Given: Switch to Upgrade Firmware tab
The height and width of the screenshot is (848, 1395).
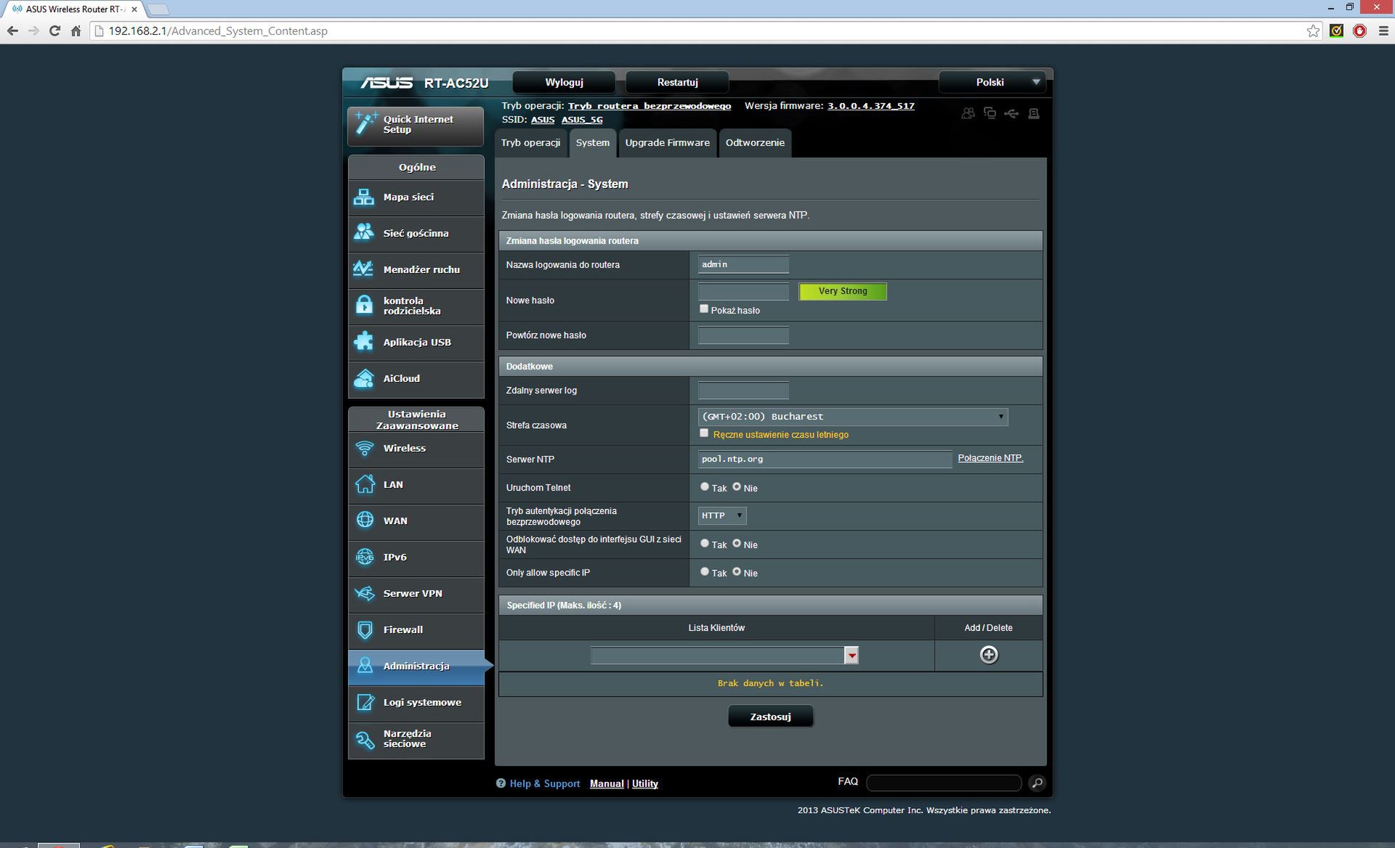Looking at the screenshot, I should [x=667, y=143].
